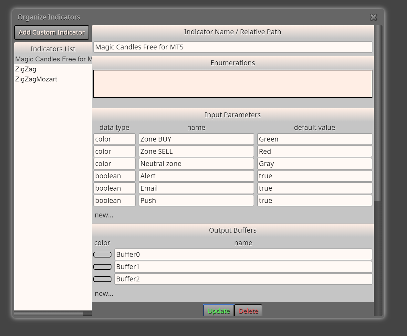
Task: Edit the Alert parameter name
Action: [196, 176]
